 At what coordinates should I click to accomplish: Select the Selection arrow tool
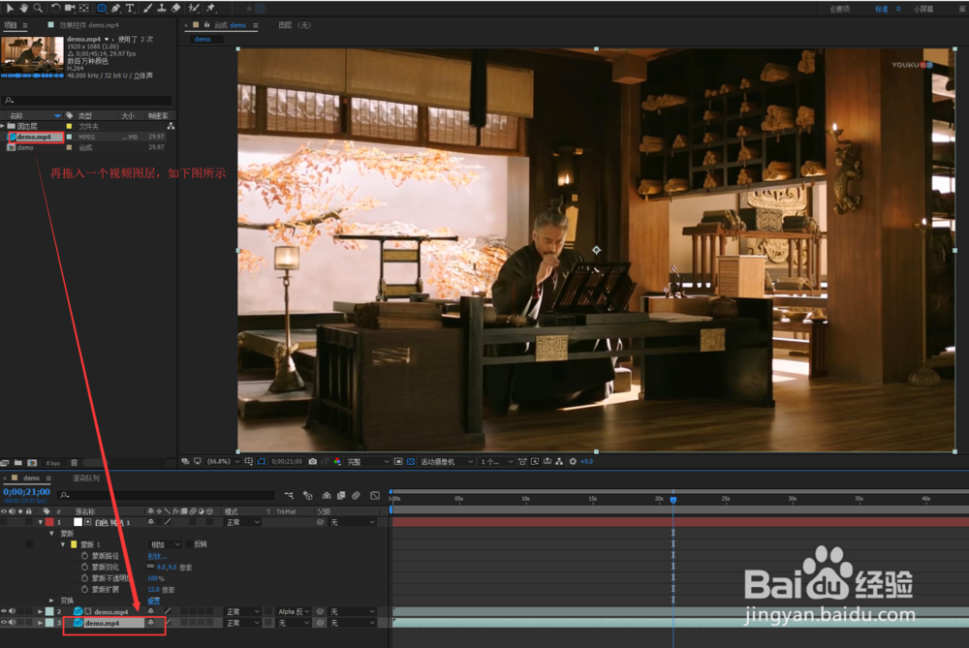pyautogui.click(x=10, y=8)
